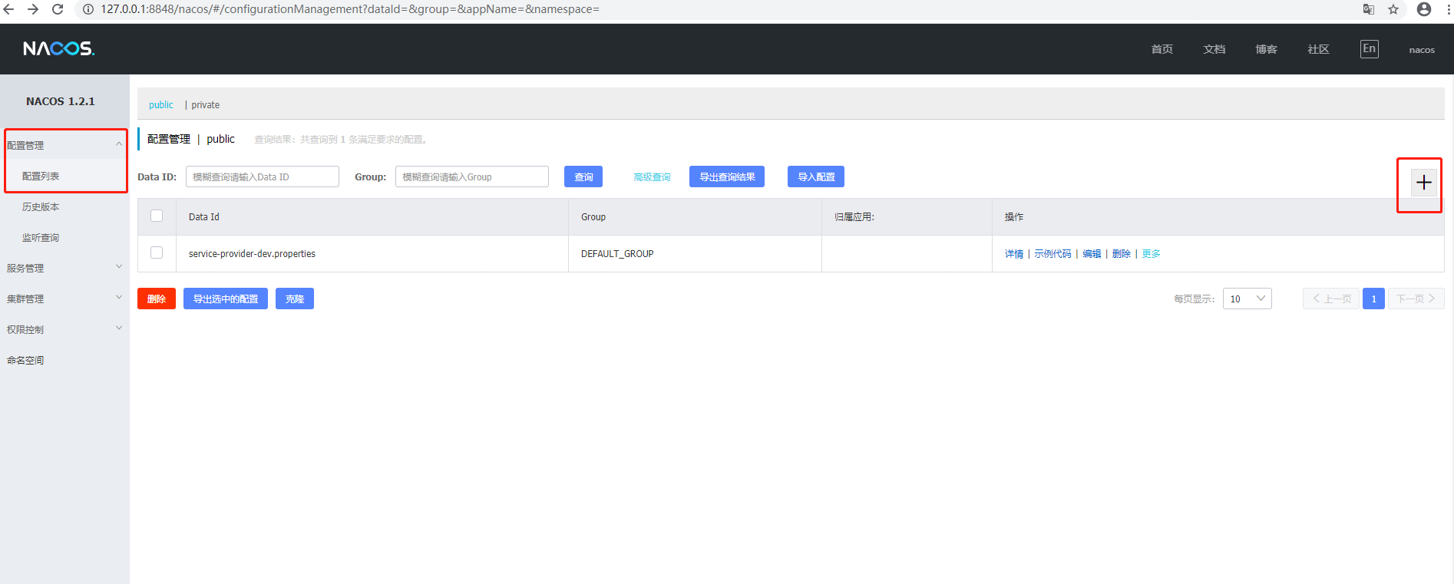Image resolution: width=1454 pixels, height=584 pixels.
Task: Open 博客 in top navigation
Action: (x=1267, y=49)
